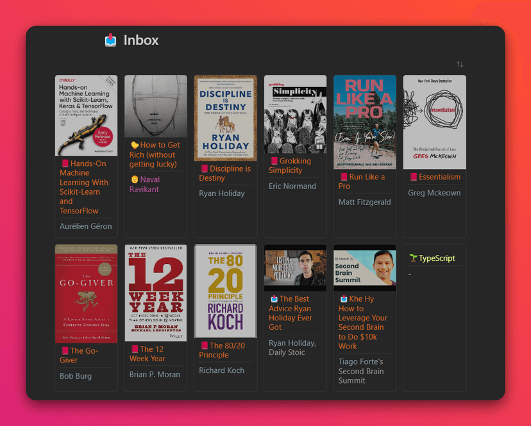Click the Inbox tray icon beside the title
Viewport: 531px width, 426px height.
point(110,40)
